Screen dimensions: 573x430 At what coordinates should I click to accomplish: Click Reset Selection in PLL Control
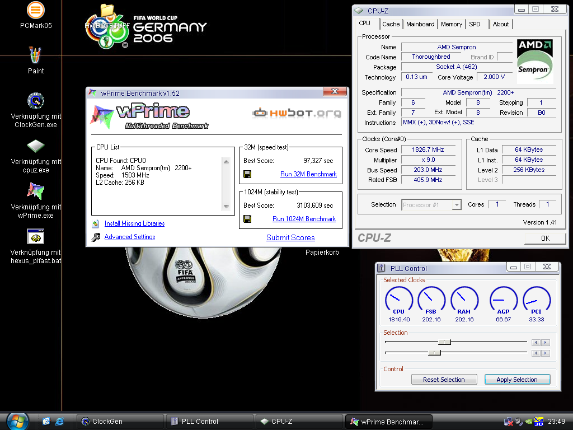(x=444, y=380)
